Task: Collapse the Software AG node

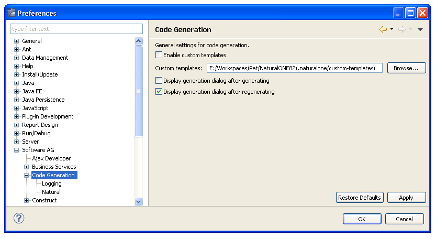Action: click(17, 150)
